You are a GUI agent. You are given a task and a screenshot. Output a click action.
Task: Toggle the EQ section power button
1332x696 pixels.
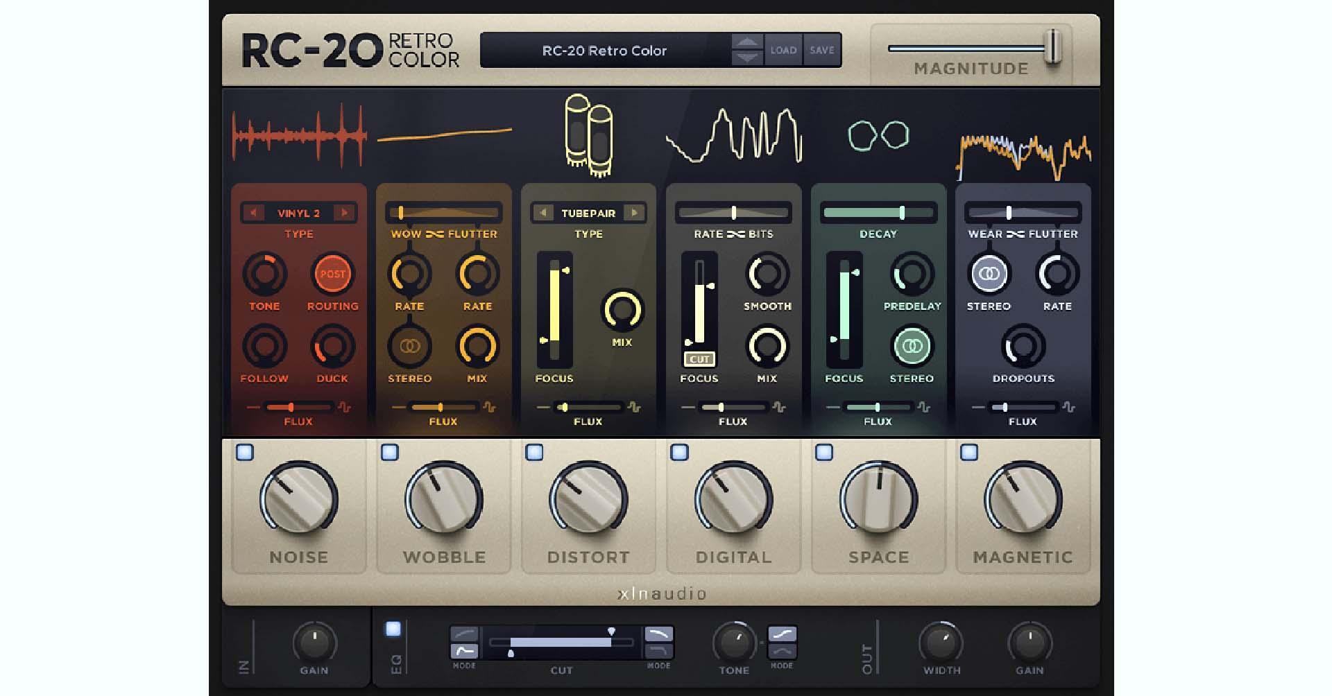point(393,629)
